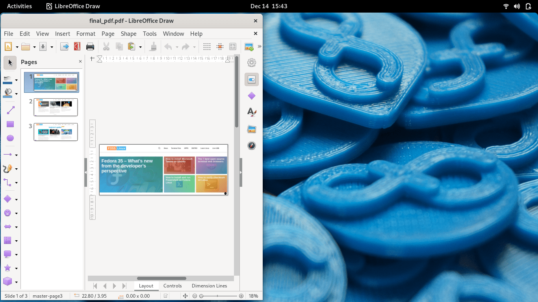Select the Insert Line tool
Image resolution: width=538 pixels, height=302 pixels.
(x=10, y=110)
